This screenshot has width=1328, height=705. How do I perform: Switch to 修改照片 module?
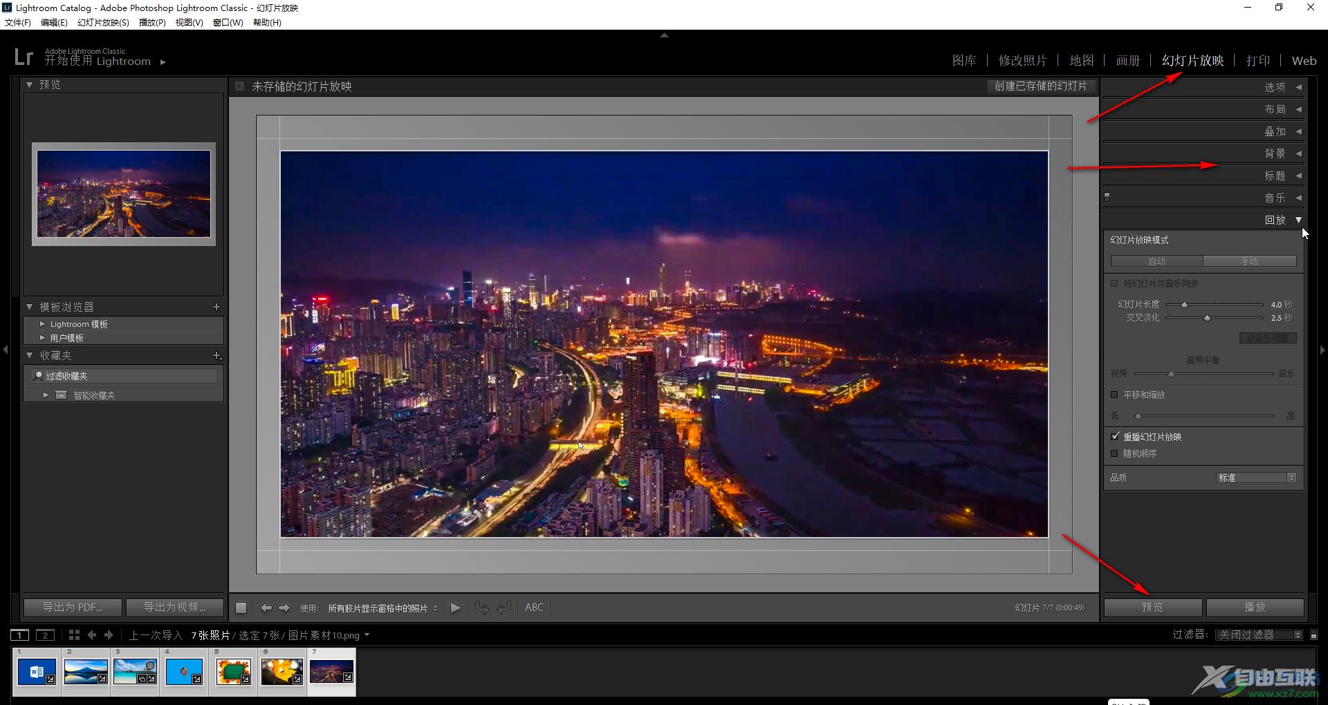click(1023, 61)
